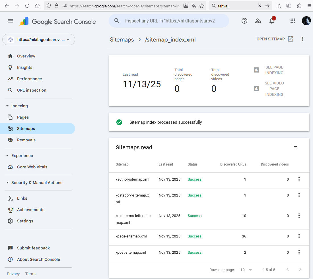
Task: Click the filter icon in Sitemaps read
Action: click(296, 146)
